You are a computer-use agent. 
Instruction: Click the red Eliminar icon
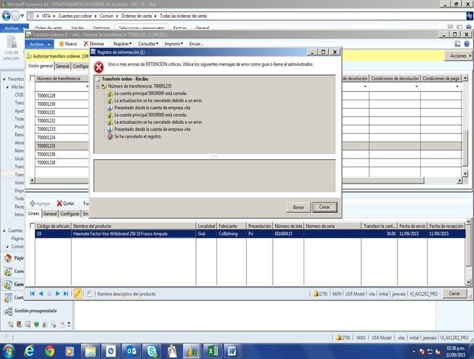[86, 44]
